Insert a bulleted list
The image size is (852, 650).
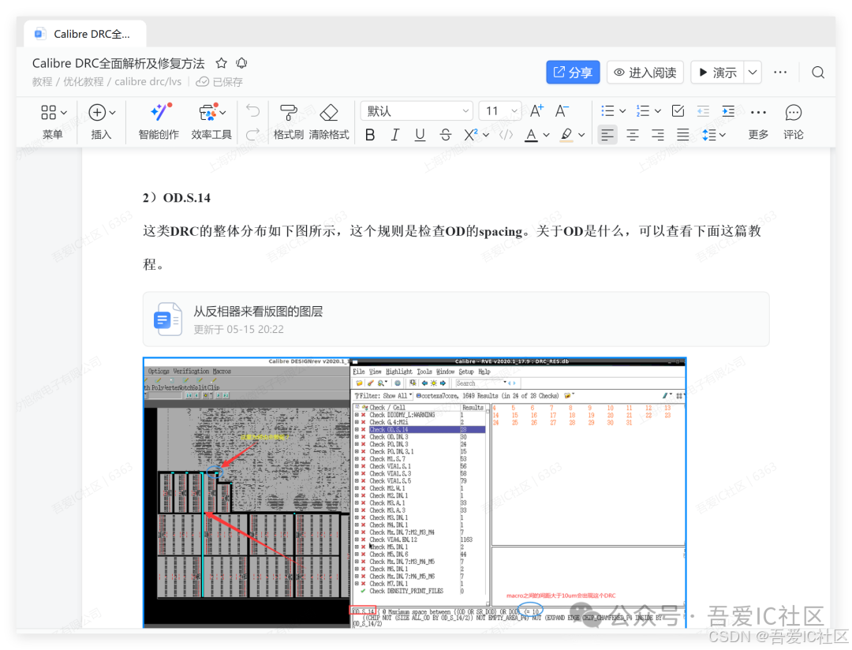608,111
